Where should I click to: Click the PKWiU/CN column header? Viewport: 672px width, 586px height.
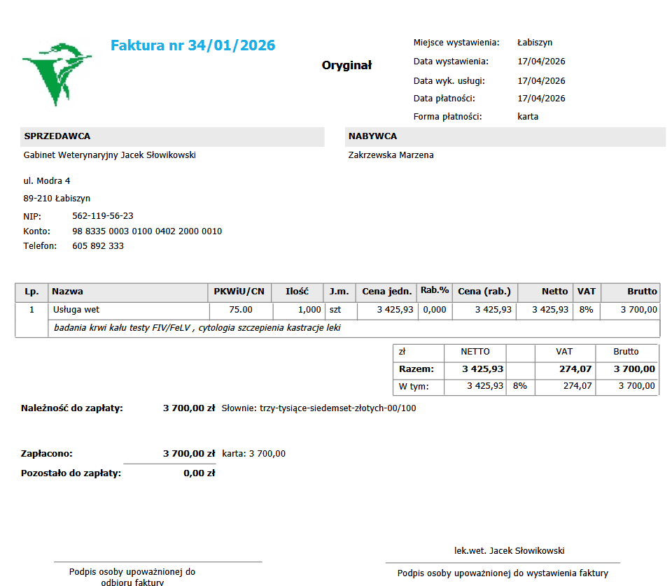(x=239, y=292)
